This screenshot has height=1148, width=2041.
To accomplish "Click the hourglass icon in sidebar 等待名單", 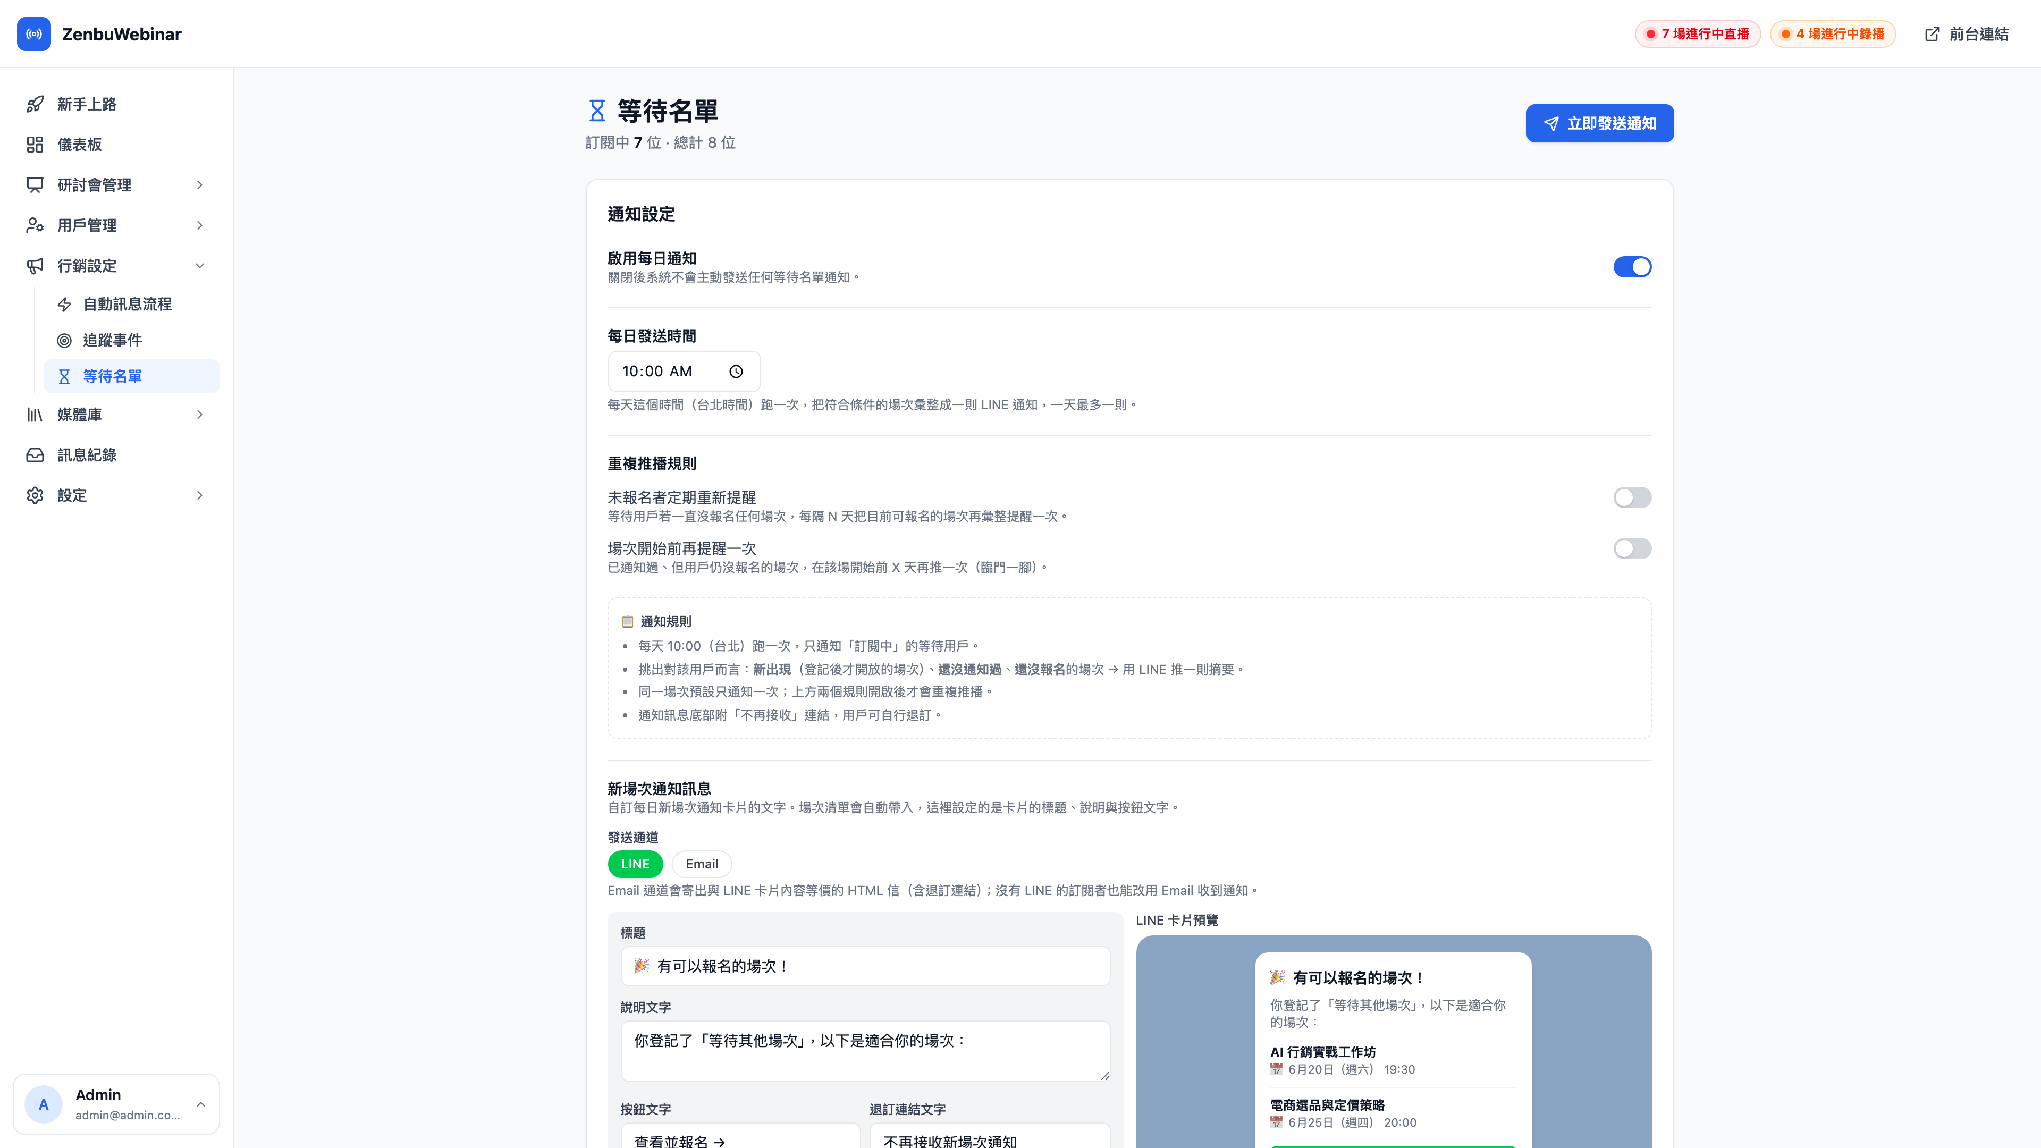I will (64, 376).
